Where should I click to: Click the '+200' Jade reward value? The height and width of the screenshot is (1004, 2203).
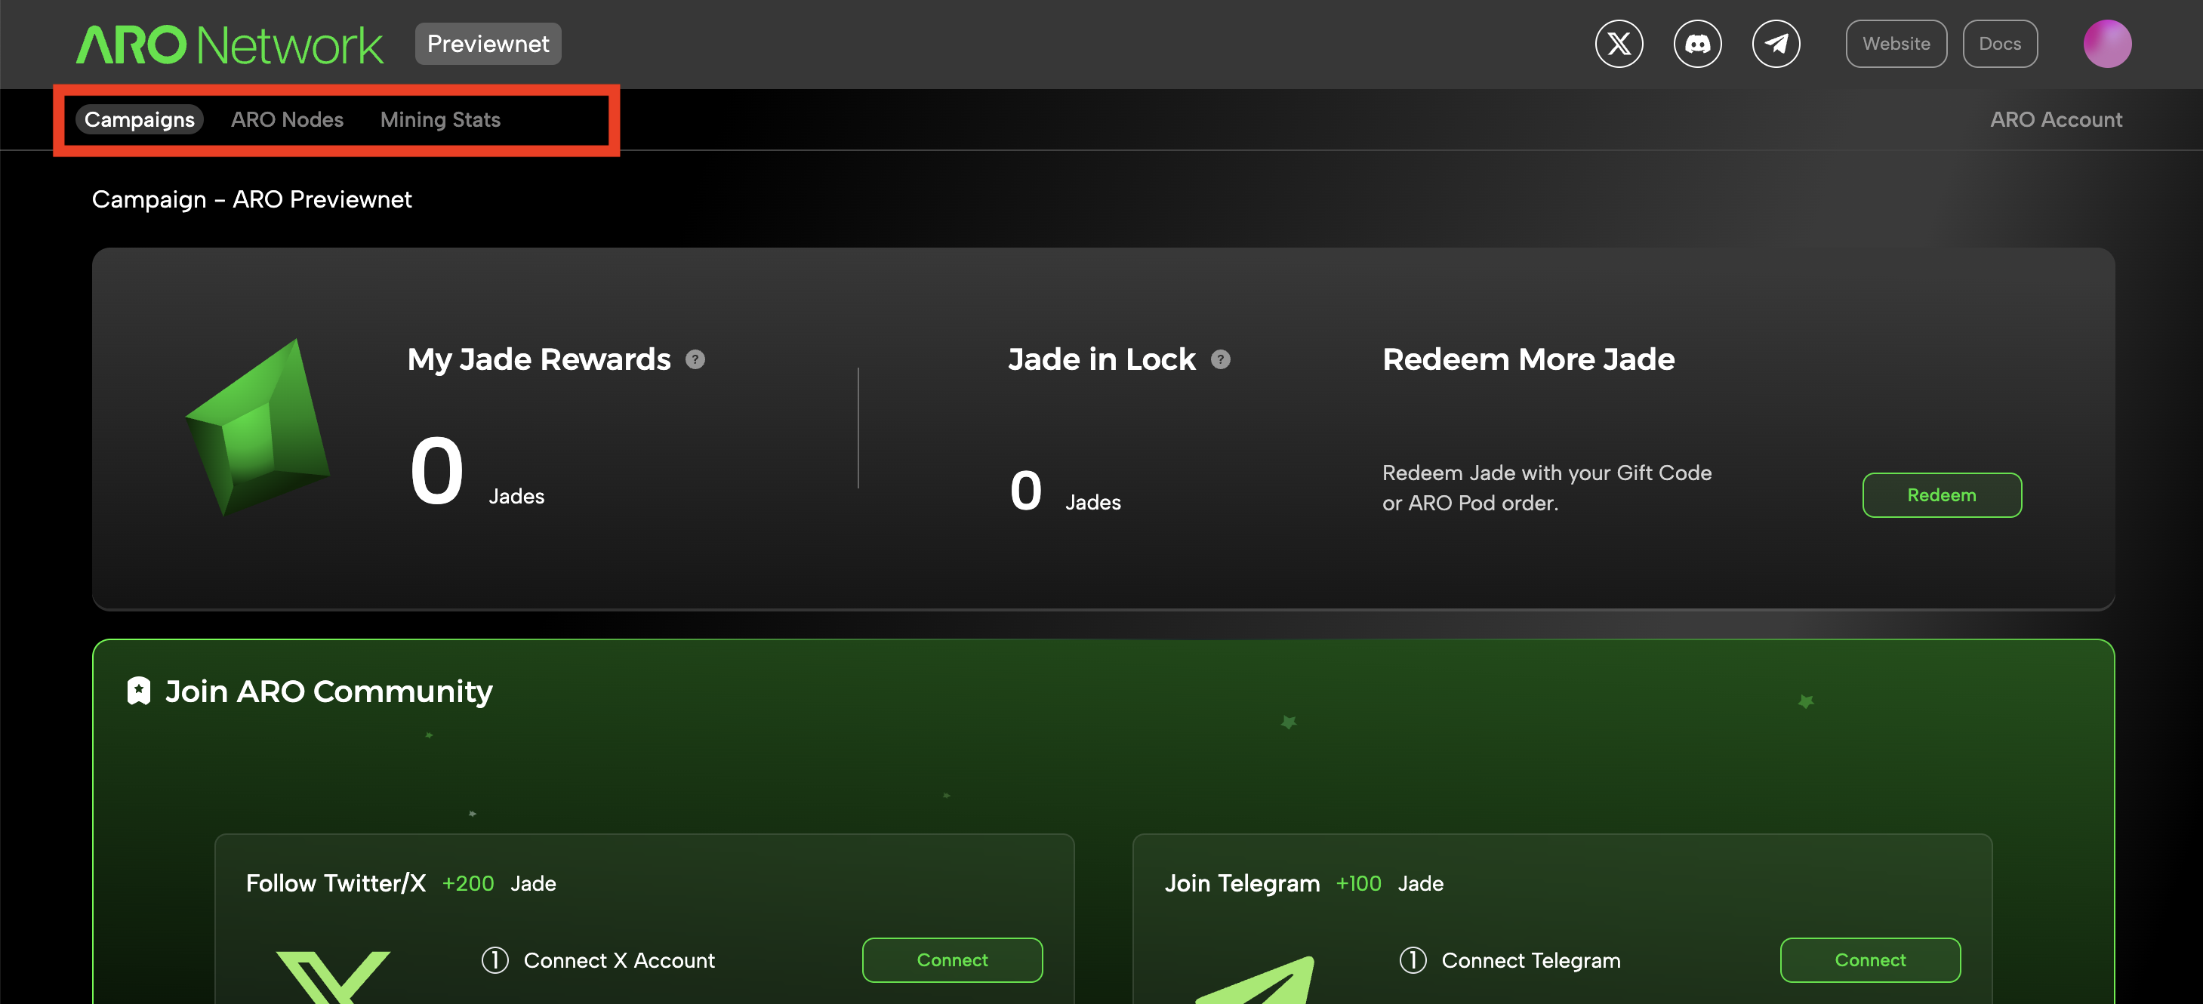click(x=468, y=883)
